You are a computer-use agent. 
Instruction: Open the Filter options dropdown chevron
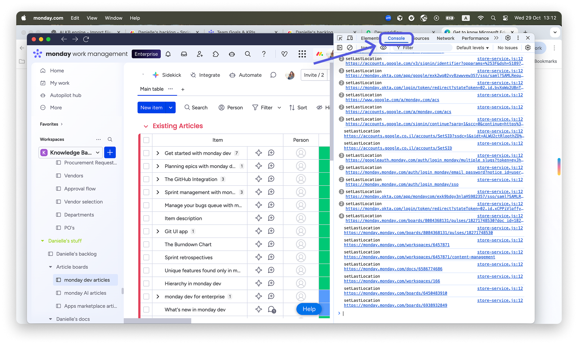(279, 108)
